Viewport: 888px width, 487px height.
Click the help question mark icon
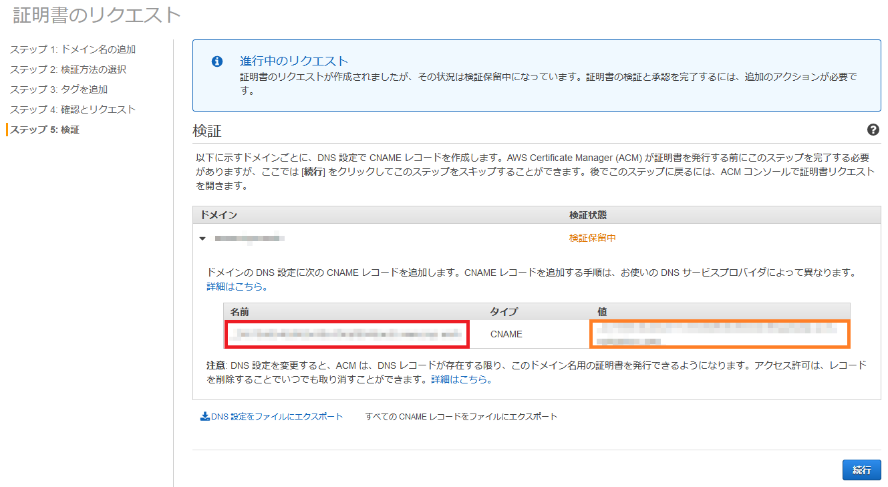click(873, 130)
